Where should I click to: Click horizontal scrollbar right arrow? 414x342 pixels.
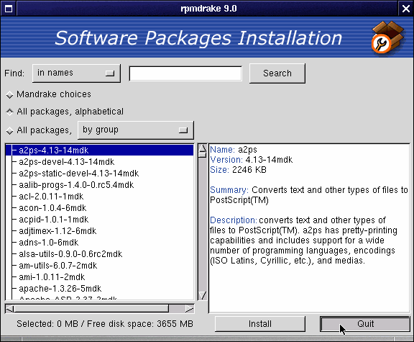click(x=189, y=309)
